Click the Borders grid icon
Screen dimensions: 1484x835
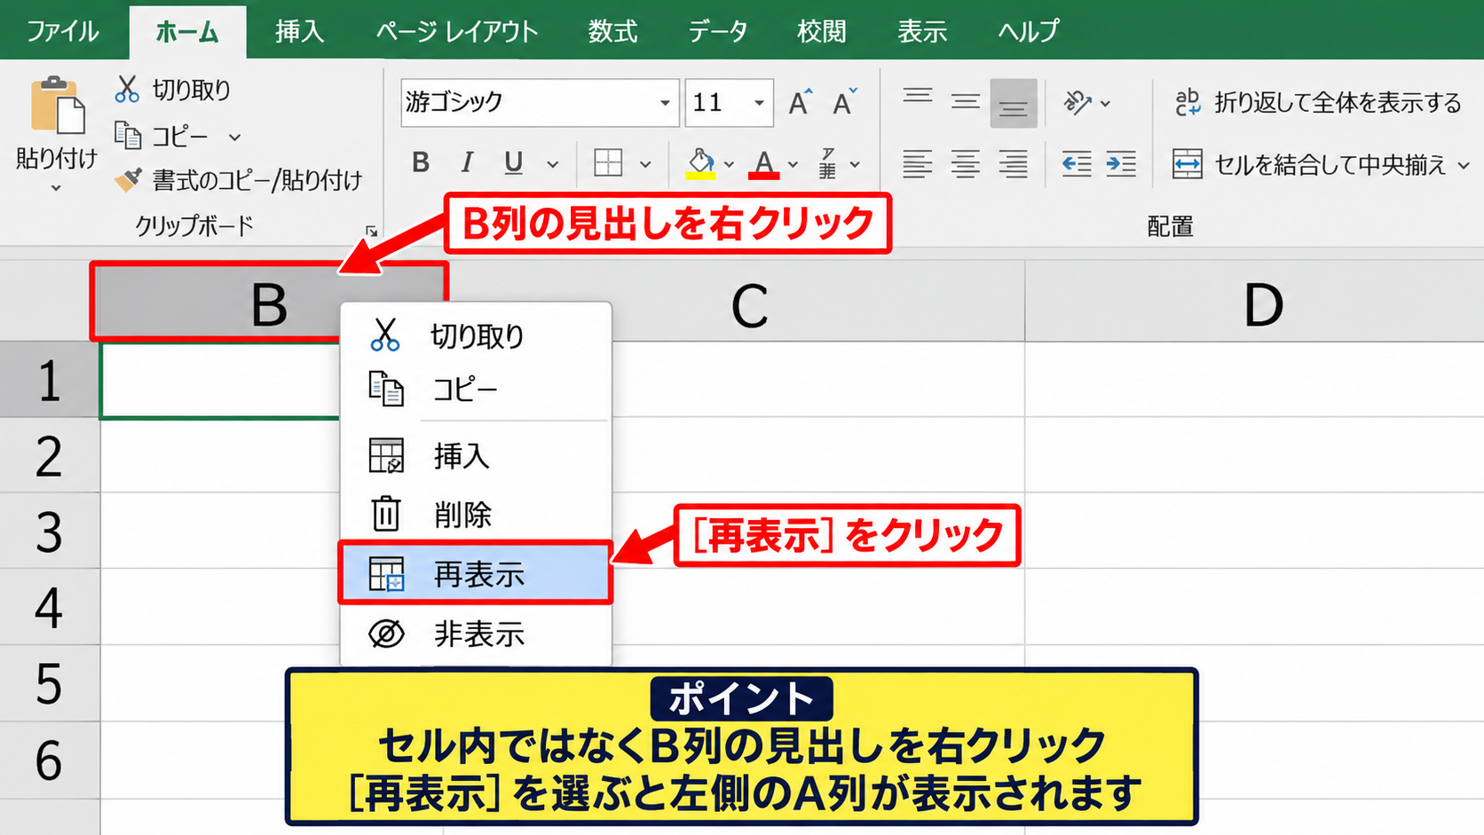pyautogui.click(x=608, y=163)
